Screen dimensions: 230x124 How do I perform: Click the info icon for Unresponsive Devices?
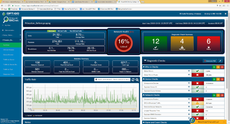(189, 83)
